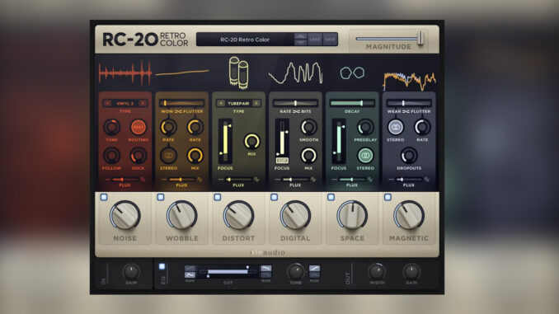
Task: Toggle the DISTORT module on/off checkbox
Action: [x=218, y=197]
